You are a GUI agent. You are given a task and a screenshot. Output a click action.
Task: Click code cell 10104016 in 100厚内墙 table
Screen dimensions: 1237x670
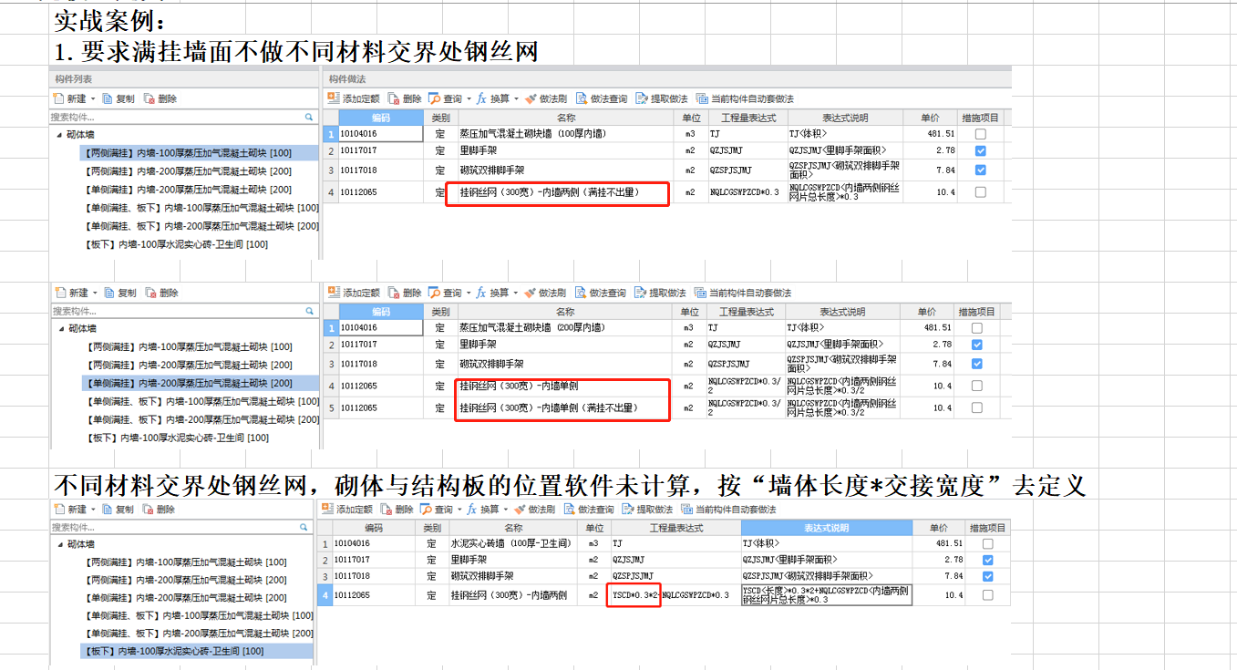381,134
